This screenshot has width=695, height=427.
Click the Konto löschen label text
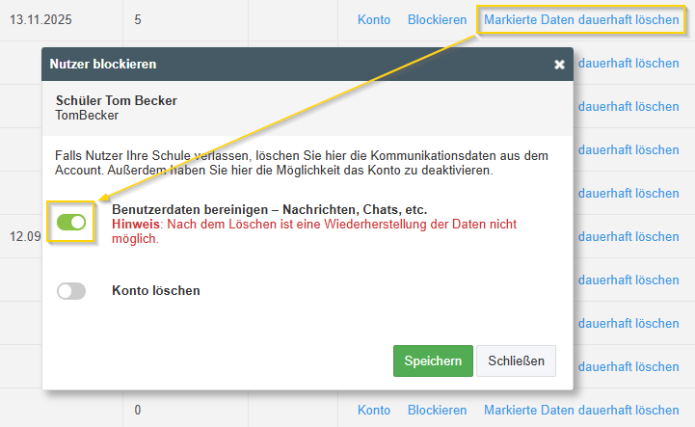pos(156,290)
